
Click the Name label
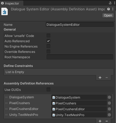8,25
